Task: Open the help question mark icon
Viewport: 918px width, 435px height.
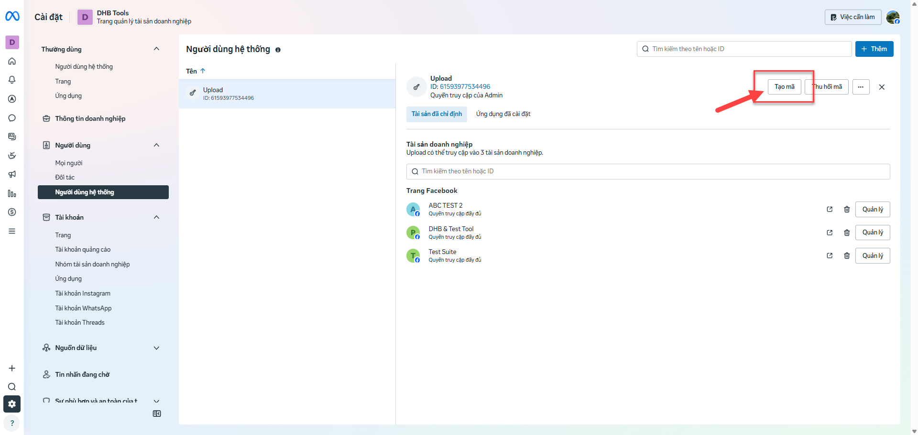Action: click(12, 423)
